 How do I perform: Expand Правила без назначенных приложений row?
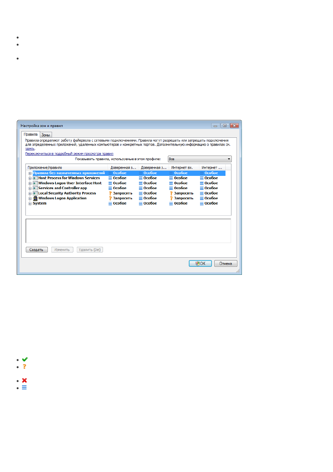click(30, 173)
